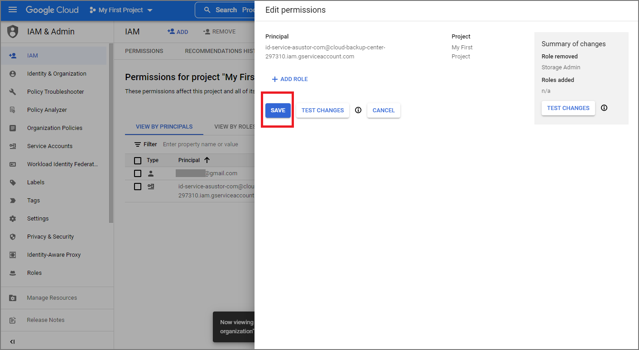The height and width of the screenshot is (350, 639).
Task: Toggle the select-all header checkbox
Action: pyautogui.click(x=138, y=160)
